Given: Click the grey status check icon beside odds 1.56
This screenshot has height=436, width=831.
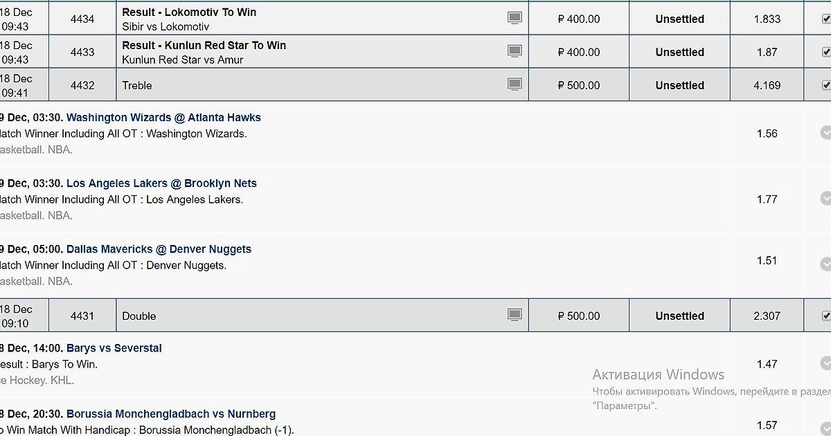Looking at the screenshot, I should click(825, 133).
